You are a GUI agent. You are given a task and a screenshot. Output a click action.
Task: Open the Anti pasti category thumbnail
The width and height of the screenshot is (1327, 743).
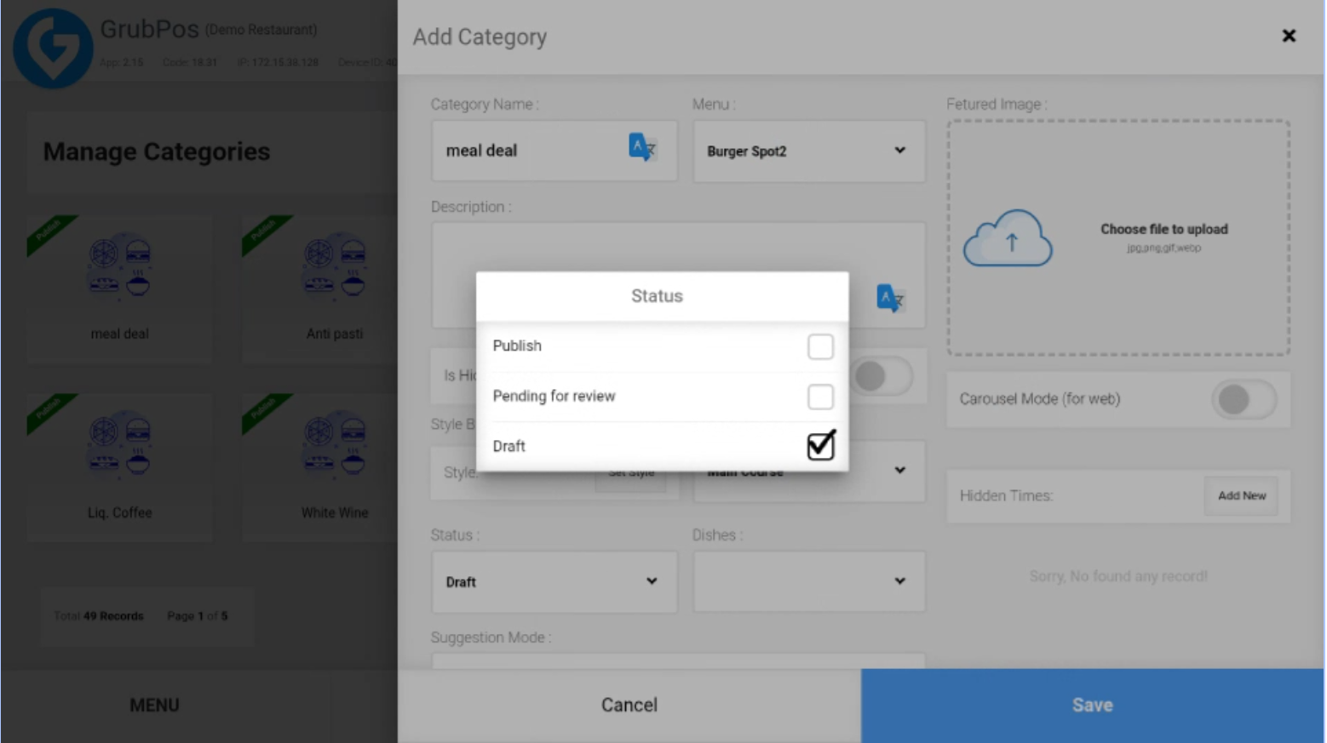[335, 289]
